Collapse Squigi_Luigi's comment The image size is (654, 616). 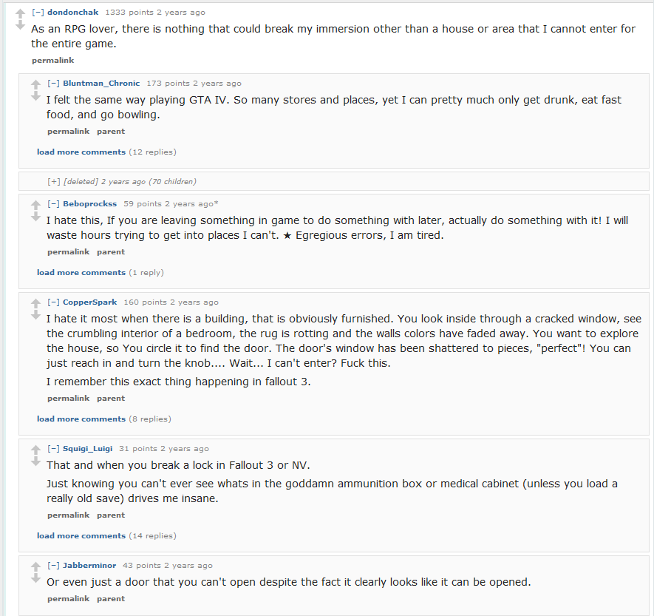53,449
